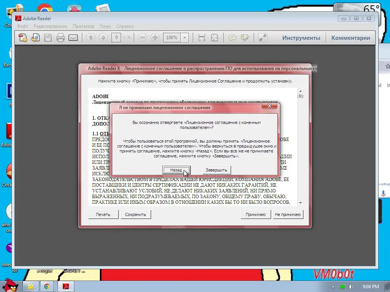Viewport: 390px width, 292px height.
Task: Click the volume speaker tray icon
Action: (x=351, y=287)
